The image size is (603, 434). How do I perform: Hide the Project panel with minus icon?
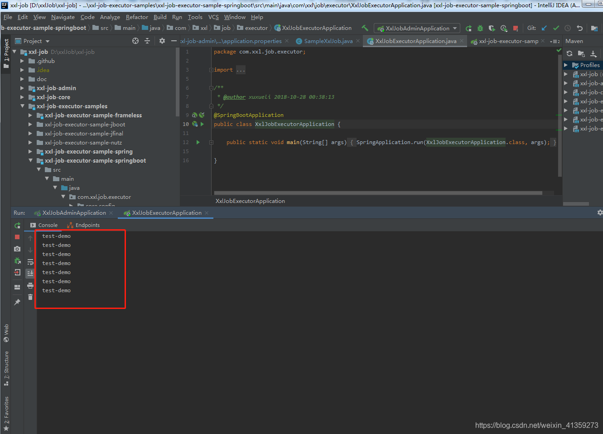(x=174, y=41)
